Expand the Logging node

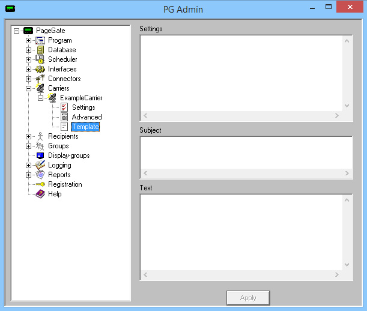pos(28,165)
